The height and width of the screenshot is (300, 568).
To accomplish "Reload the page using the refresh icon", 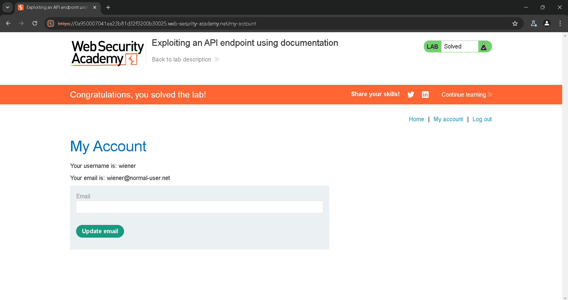I will [35, 24].
